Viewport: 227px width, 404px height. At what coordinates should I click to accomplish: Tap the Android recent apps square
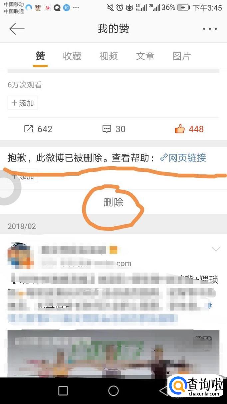click(x=63, y=391)
